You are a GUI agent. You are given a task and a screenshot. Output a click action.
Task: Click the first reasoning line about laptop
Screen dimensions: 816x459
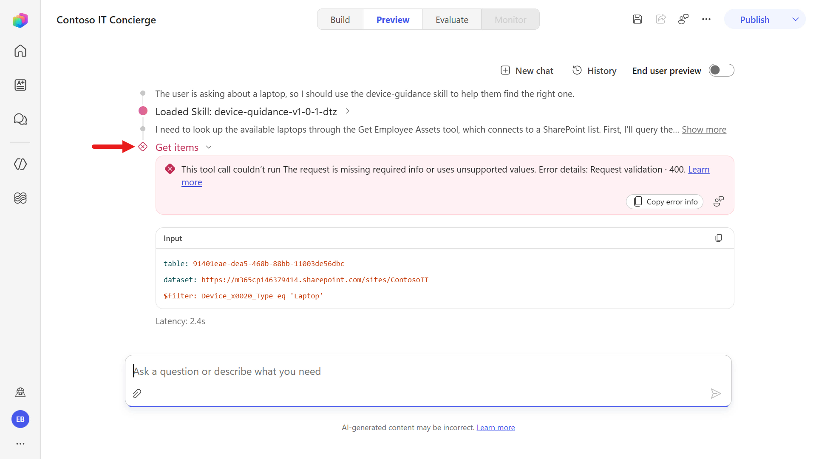pos(365,93)
